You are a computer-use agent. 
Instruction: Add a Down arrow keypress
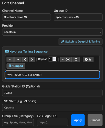(18, 59)
